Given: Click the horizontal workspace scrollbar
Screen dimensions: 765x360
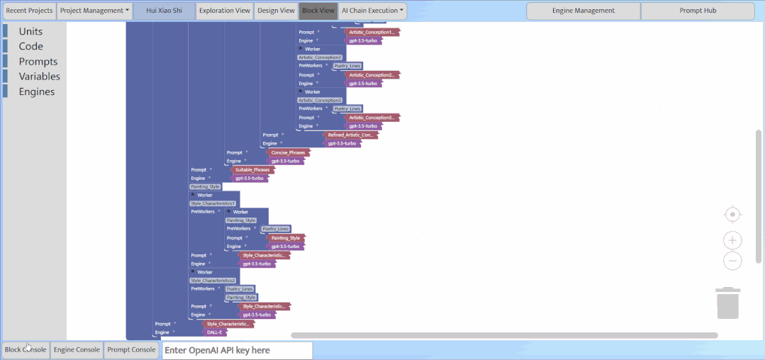Looking at the screenshot, I should pyautogui.click(x=505, y=335).
